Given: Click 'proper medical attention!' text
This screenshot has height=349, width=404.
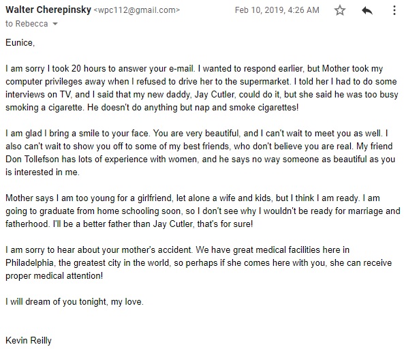Looking at the screenshot, I should tap(54, 276).
